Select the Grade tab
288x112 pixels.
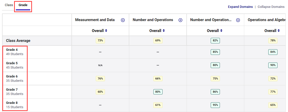23,5
